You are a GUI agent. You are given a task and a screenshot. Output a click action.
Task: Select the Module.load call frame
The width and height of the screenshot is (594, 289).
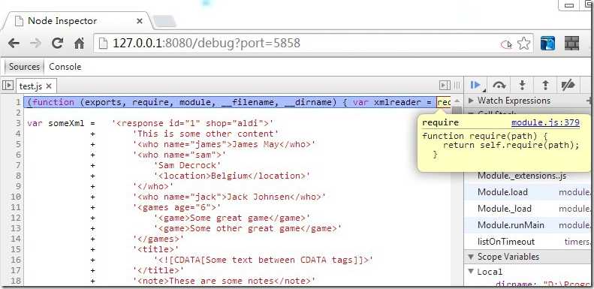click(527, 192)
